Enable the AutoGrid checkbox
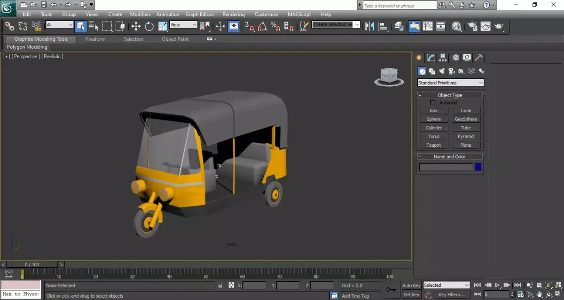The height and width of the screenshot is (300, 564). point(433,103)
